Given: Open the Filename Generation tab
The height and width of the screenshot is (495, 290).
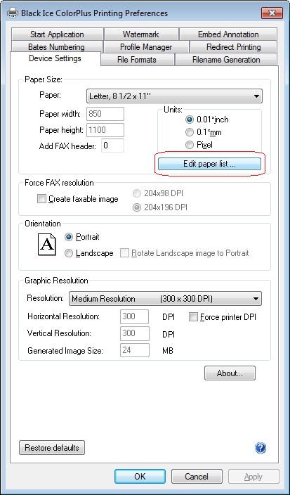Looking at the screenshot, I should tap(226, 59).
